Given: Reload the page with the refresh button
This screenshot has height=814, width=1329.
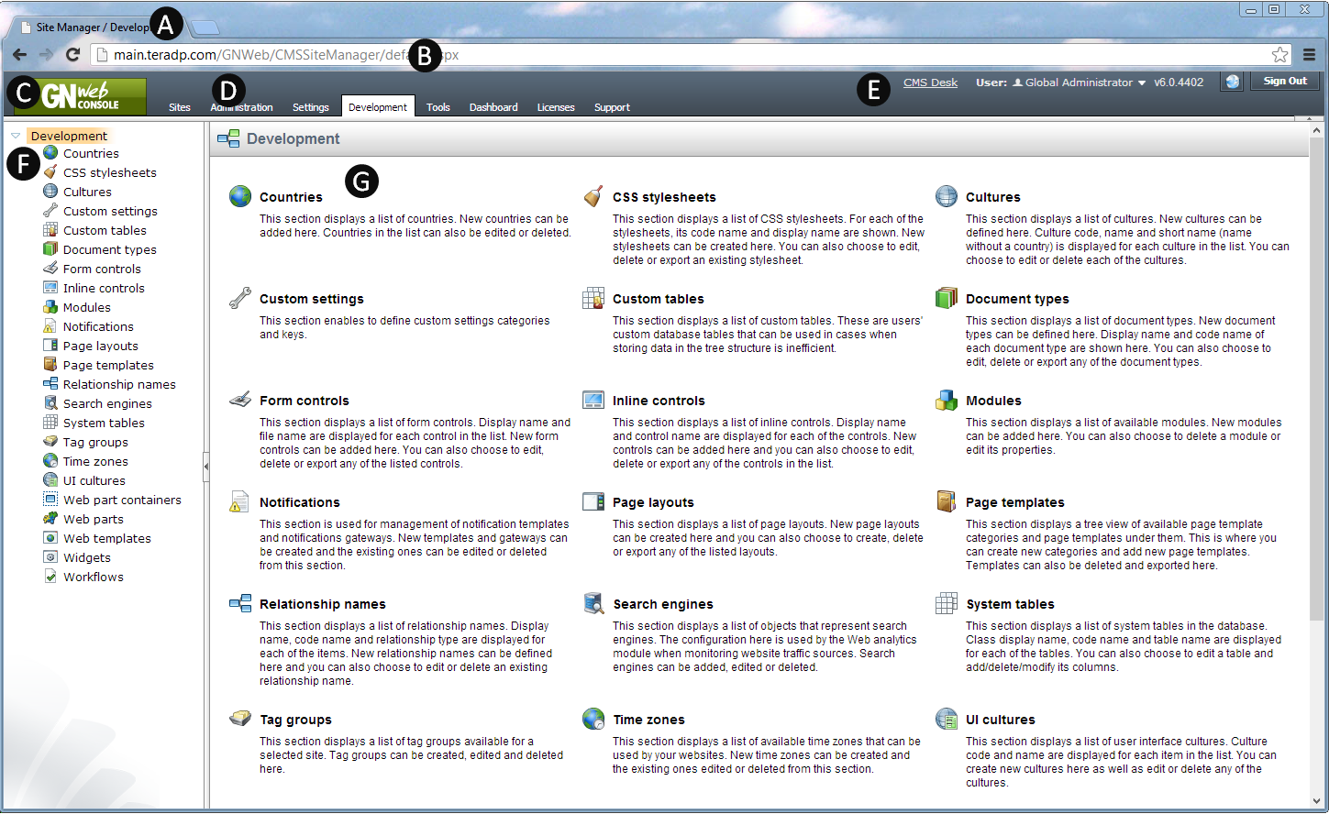Looking at the screenshot, I should [73, 55].
